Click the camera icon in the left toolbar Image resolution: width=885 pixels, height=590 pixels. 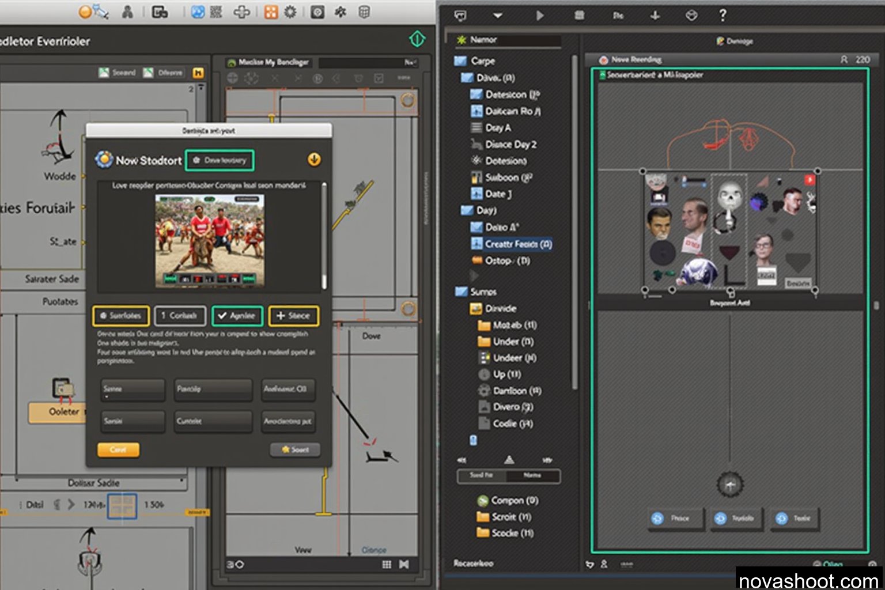[x=317, y=12]
